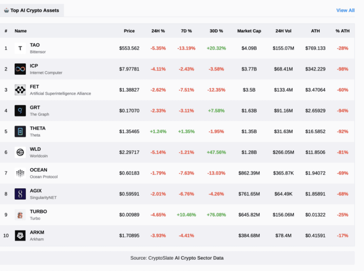
Task: Click The Graph subtitle text
Action: 40,114
